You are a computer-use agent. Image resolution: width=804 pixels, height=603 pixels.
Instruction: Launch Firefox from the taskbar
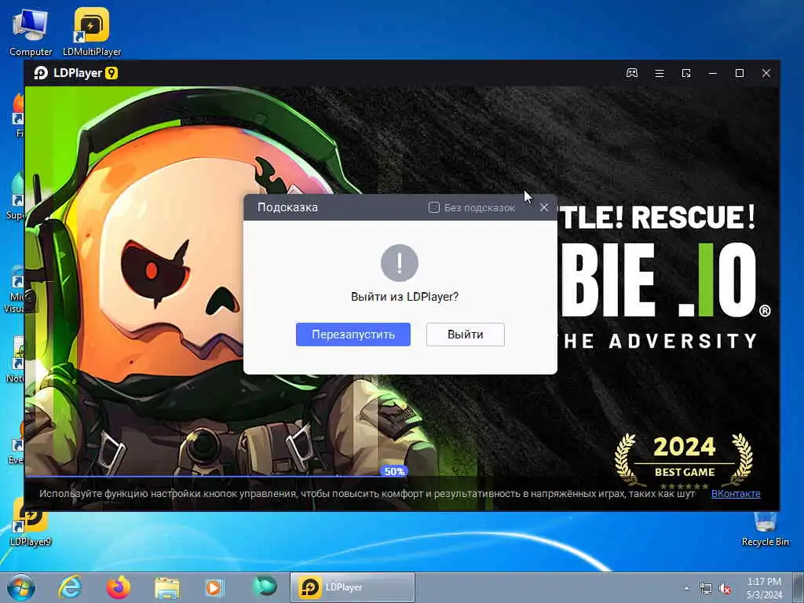(119, 587)
